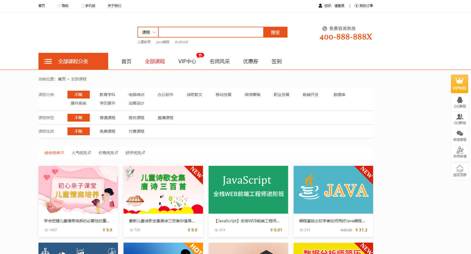Open the 课程 search type dropdown
Image resolution: width=471 pixels, height=254 pixels.
(x=148, y=32)
